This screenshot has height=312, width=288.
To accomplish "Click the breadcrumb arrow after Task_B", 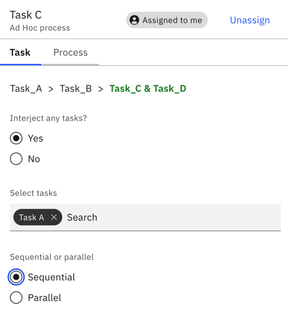I will 101,89.
